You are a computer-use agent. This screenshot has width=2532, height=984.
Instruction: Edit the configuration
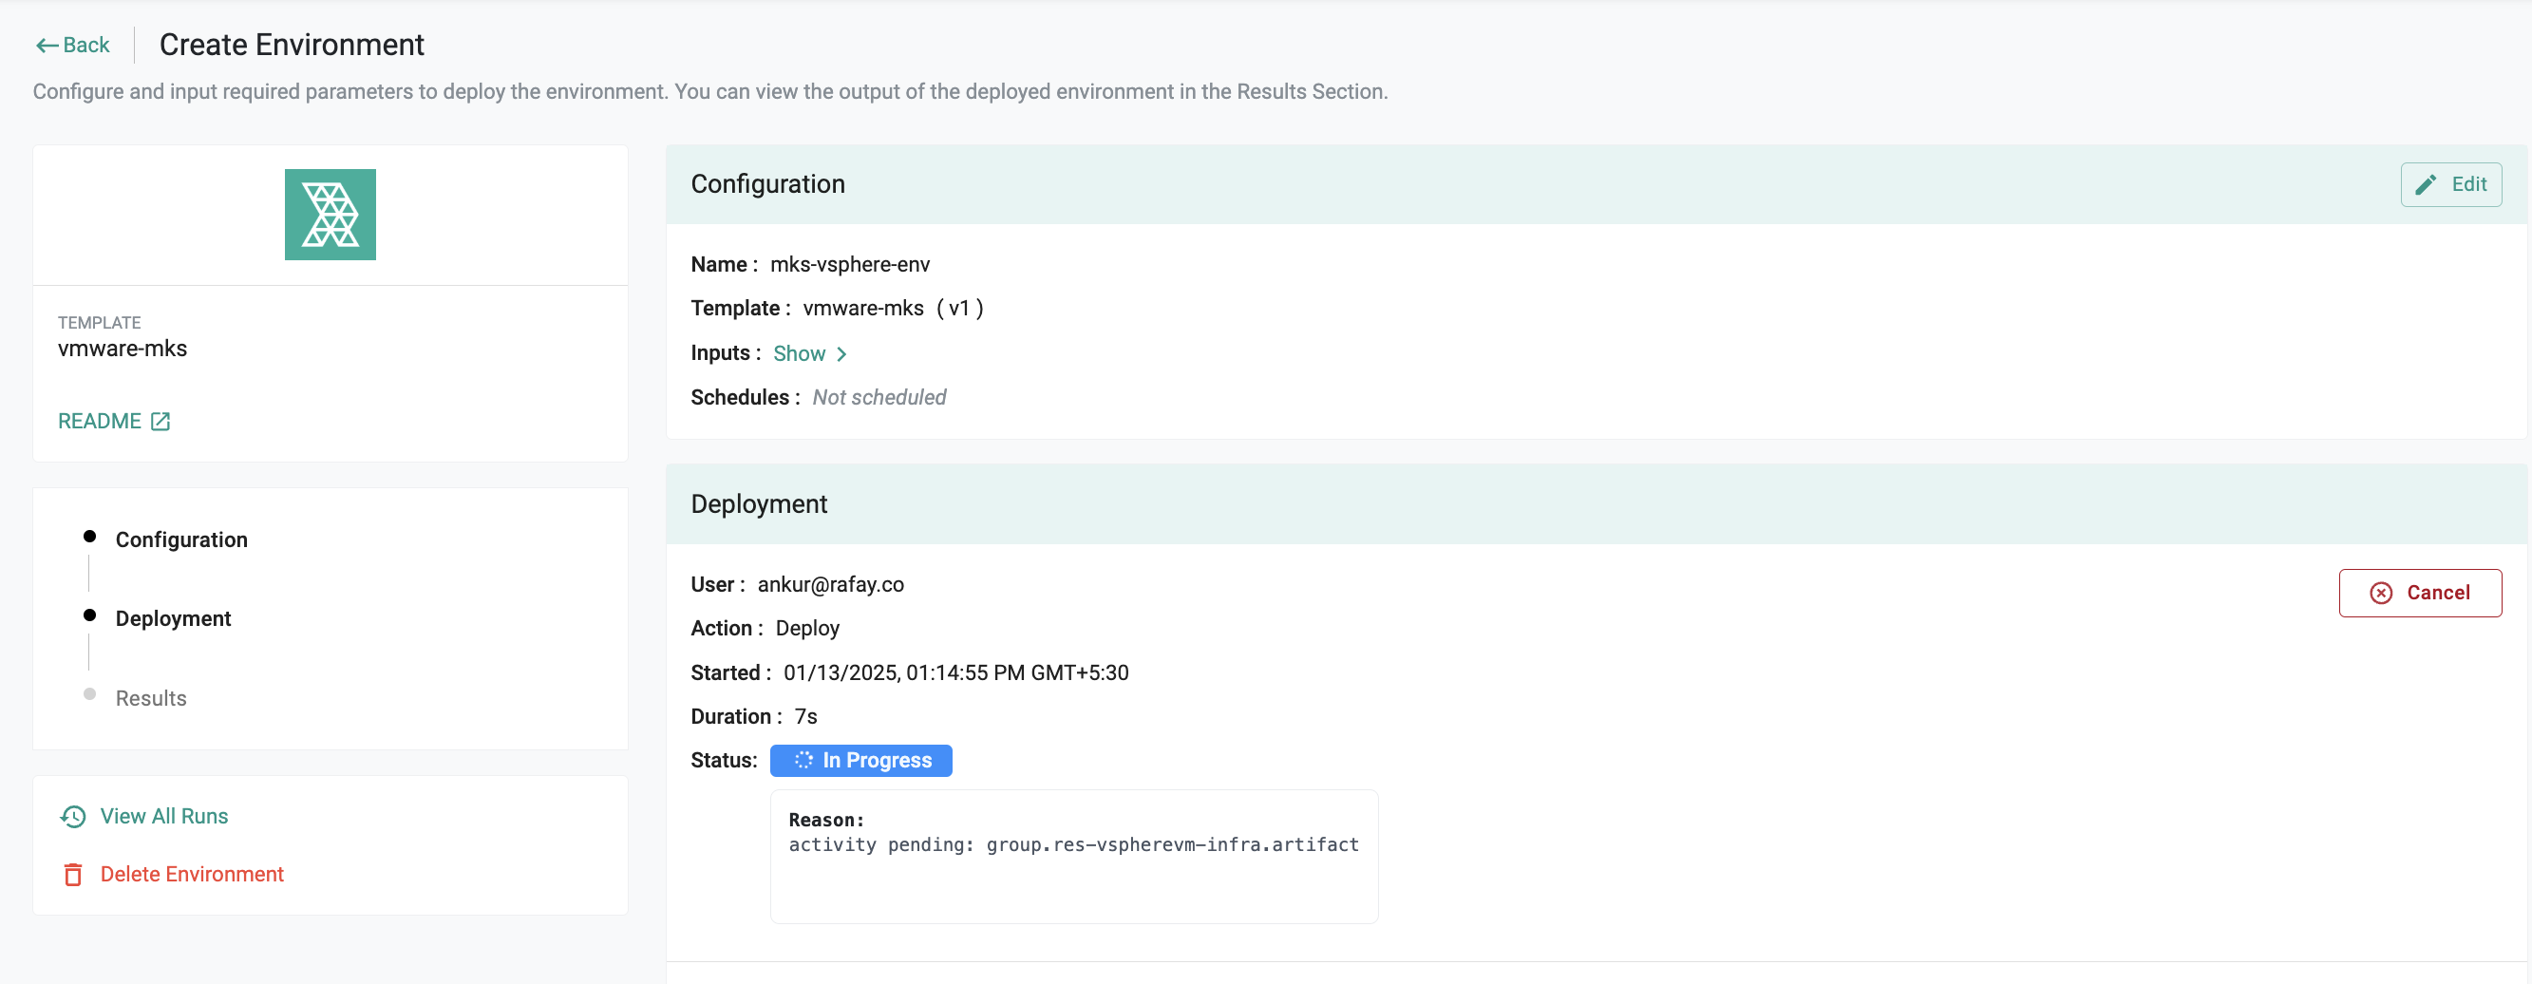pyautogui.click(x=2450, y=185)
